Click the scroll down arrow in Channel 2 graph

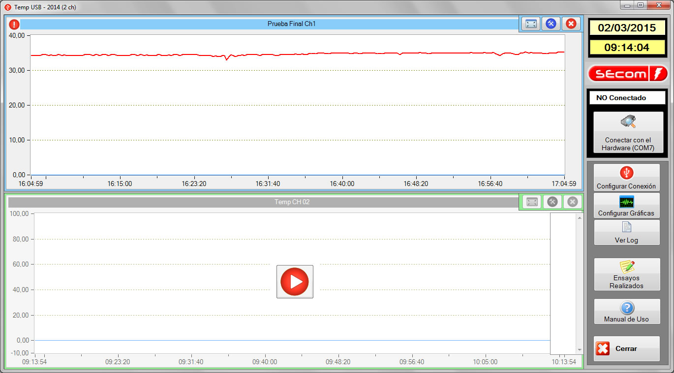point(579,349)
